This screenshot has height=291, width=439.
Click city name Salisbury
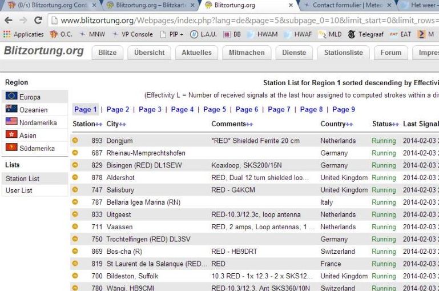[x=120, y=190]
